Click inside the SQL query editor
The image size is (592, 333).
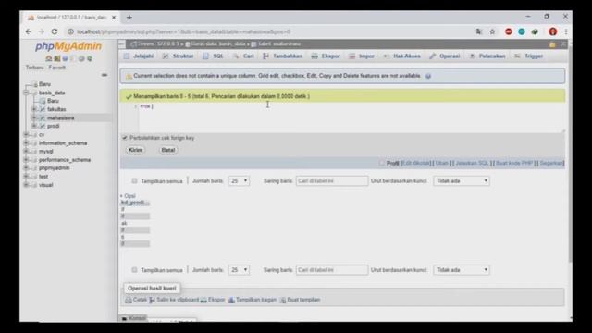[x=351, y=117]
